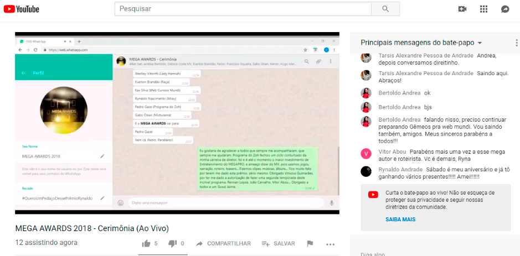Click the COMPARTILHAR button
This screenshot has width=520, height=256.
click(229, 244)
